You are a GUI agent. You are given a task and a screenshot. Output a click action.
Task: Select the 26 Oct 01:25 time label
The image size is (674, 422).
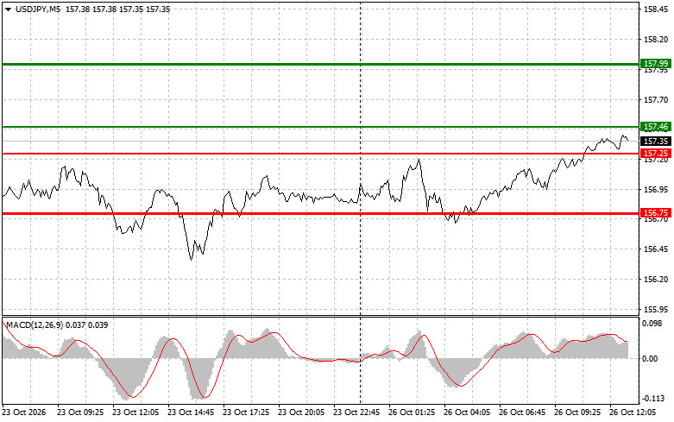tap(412, 413)
